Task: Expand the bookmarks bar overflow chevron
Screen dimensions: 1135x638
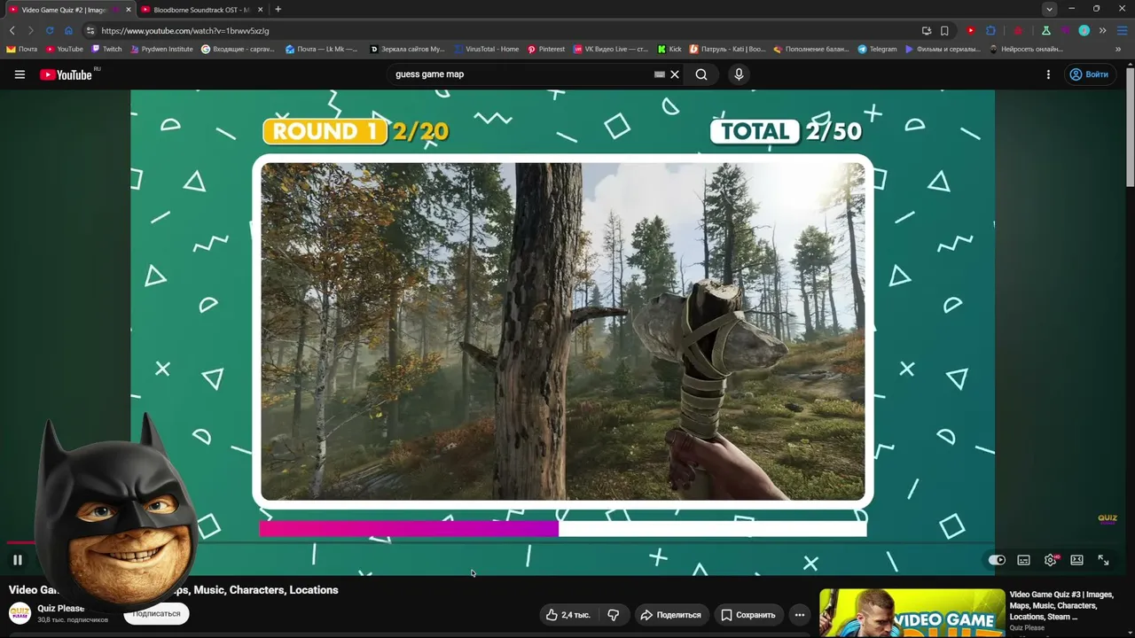Action: (x=1119, y=50)
